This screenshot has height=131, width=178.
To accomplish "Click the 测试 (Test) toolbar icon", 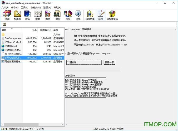I will pos(27,15).
